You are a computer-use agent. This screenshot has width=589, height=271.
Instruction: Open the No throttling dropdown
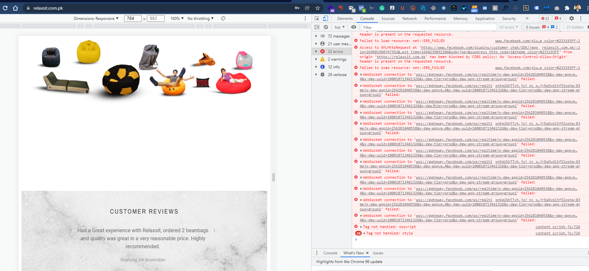click(201, 19)
